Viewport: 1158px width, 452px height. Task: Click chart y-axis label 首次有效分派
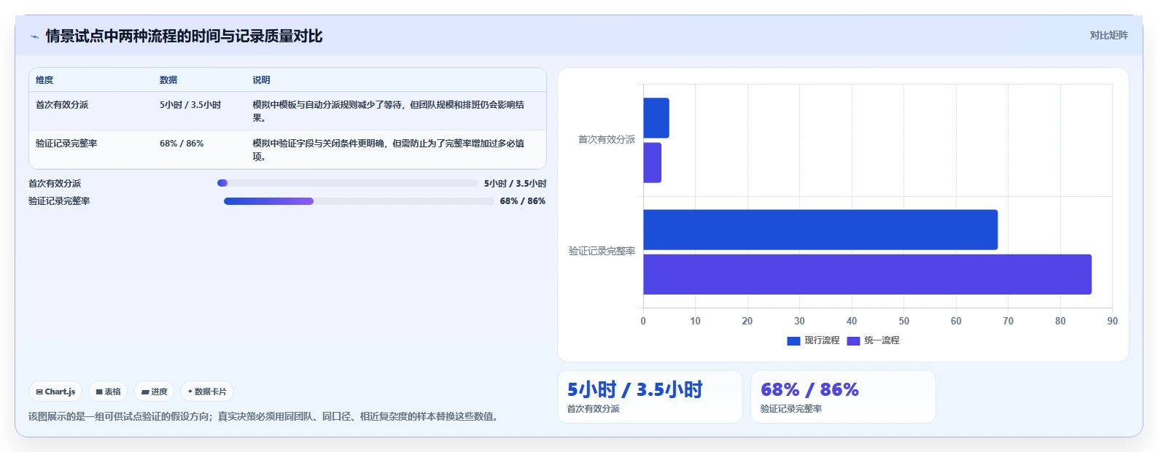pyautogui.click(x=607, y=139)
